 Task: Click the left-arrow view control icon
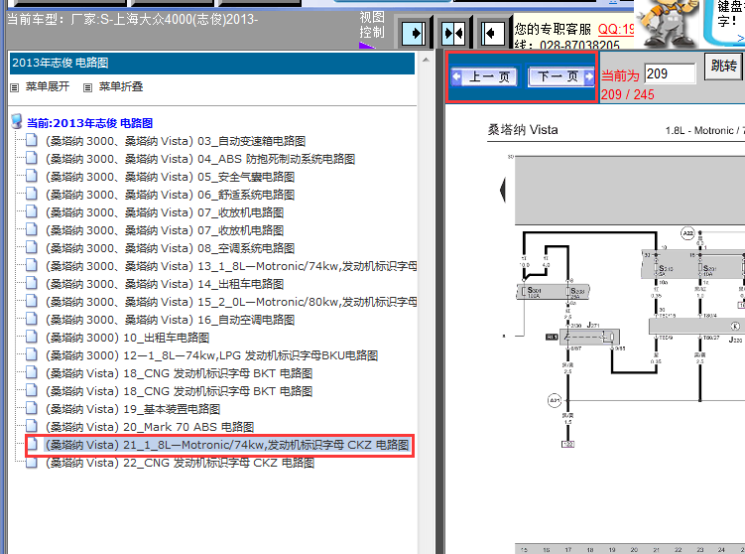[492, 34]
